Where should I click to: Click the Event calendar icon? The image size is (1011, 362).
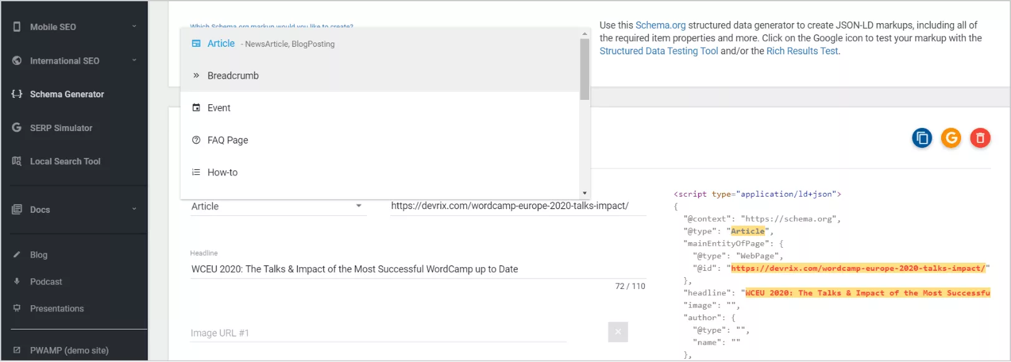pyautogui.click(x=196, y=107)
